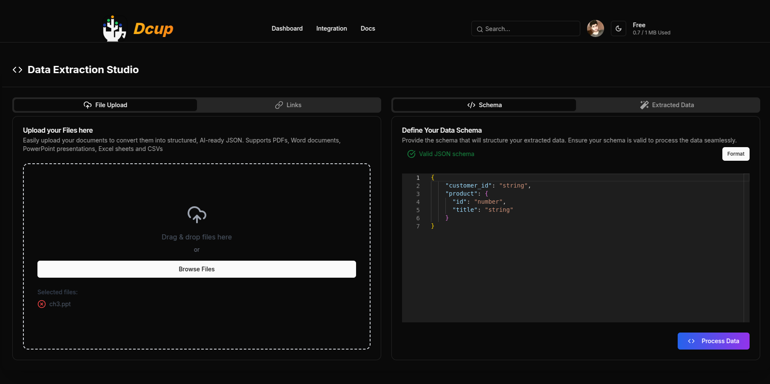Click the large cloud upload icon in drop zone
Viewport: 770px width, 384px height.
click(197, 215)
